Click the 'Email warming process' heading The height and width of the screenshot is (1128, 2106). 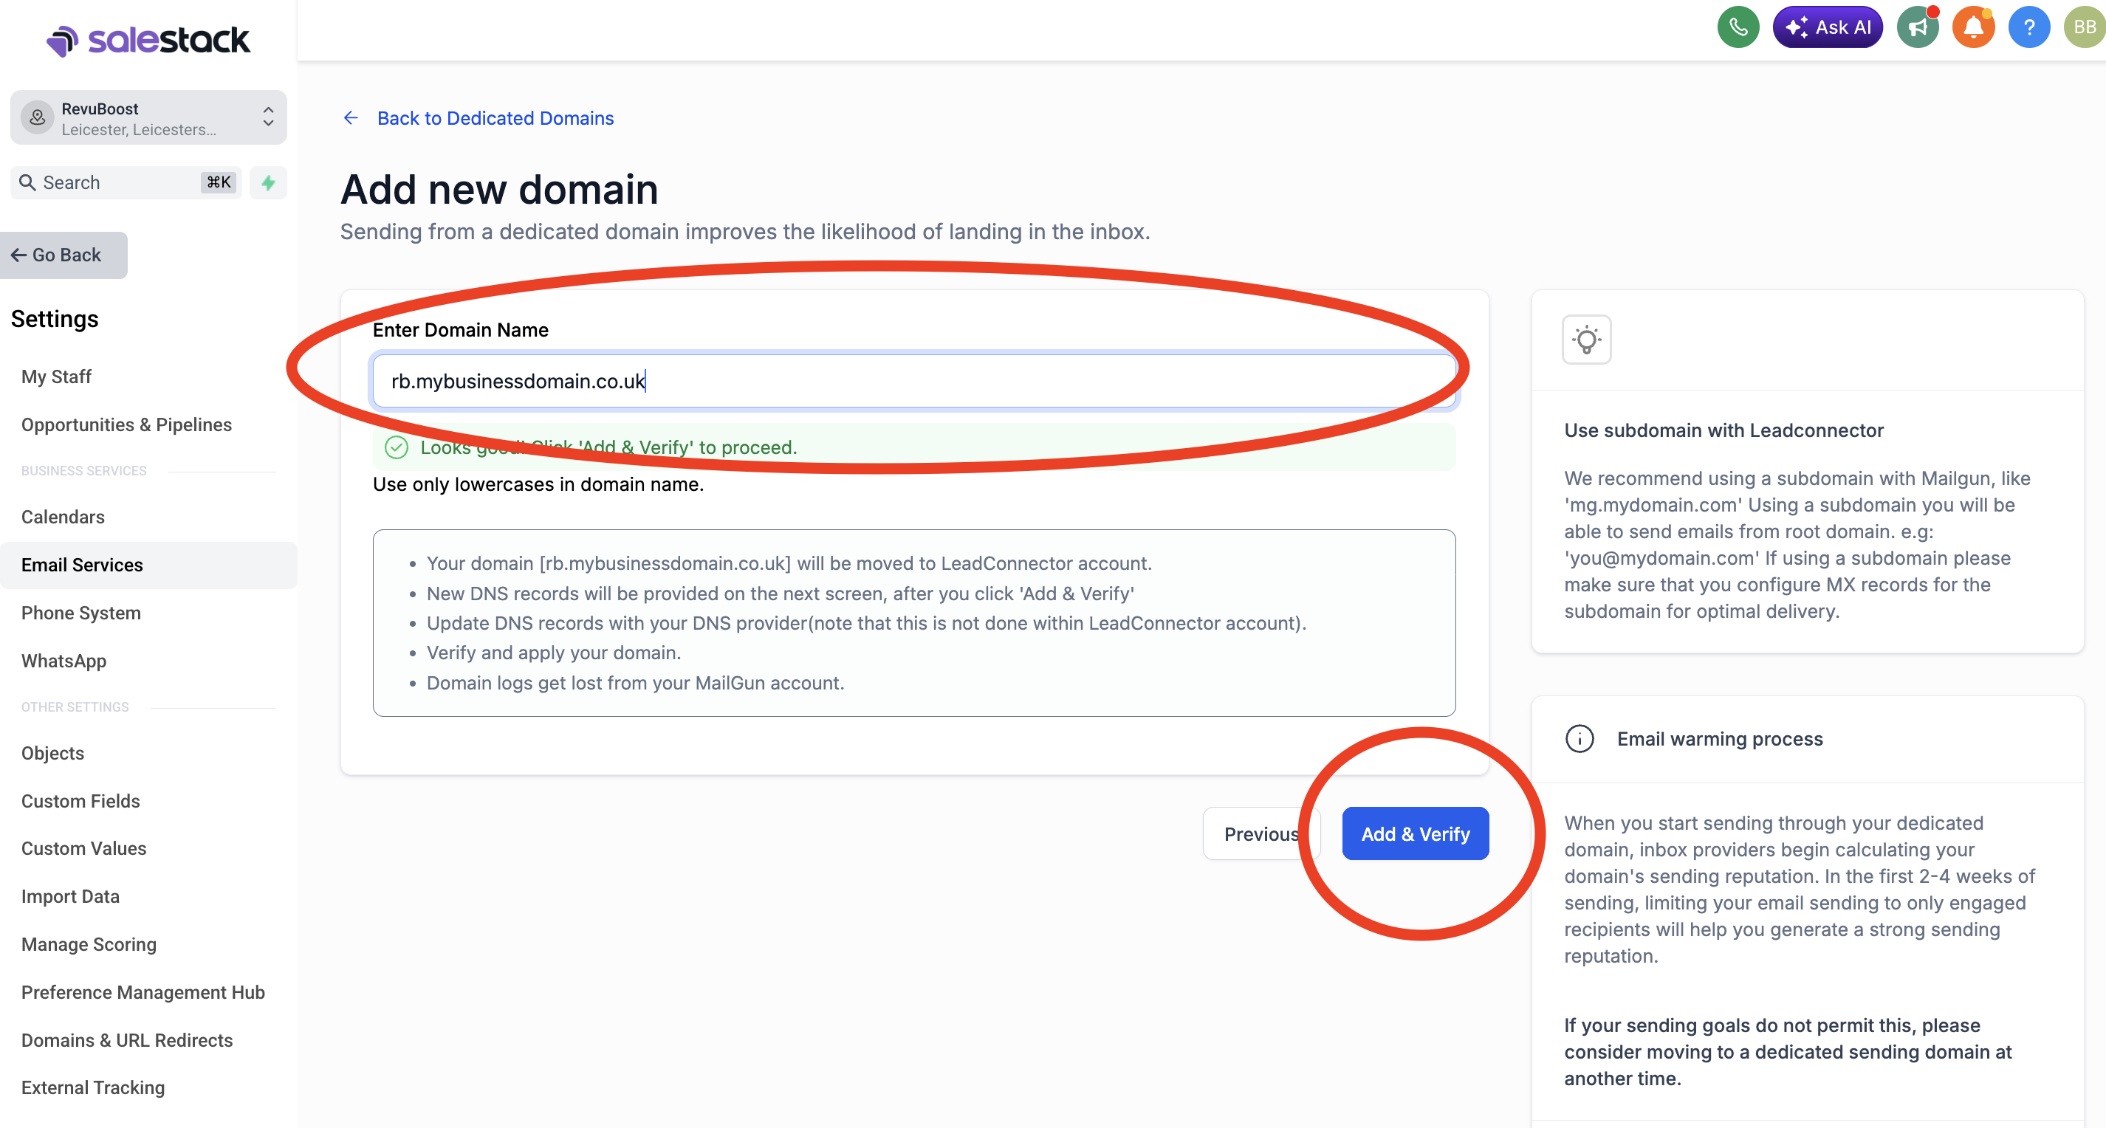[1719, 738]
